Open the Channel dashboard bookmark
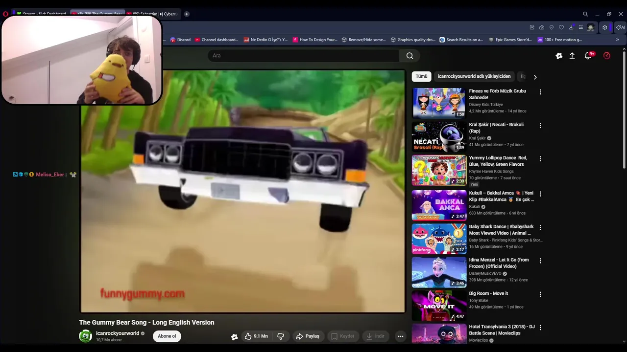Screen dimensions: 627x352 click(217, 40)
